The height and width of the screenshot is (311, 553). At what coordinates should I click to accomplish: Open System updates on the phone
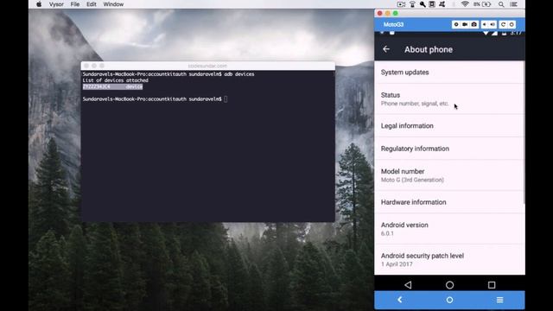tap(449, 73)
